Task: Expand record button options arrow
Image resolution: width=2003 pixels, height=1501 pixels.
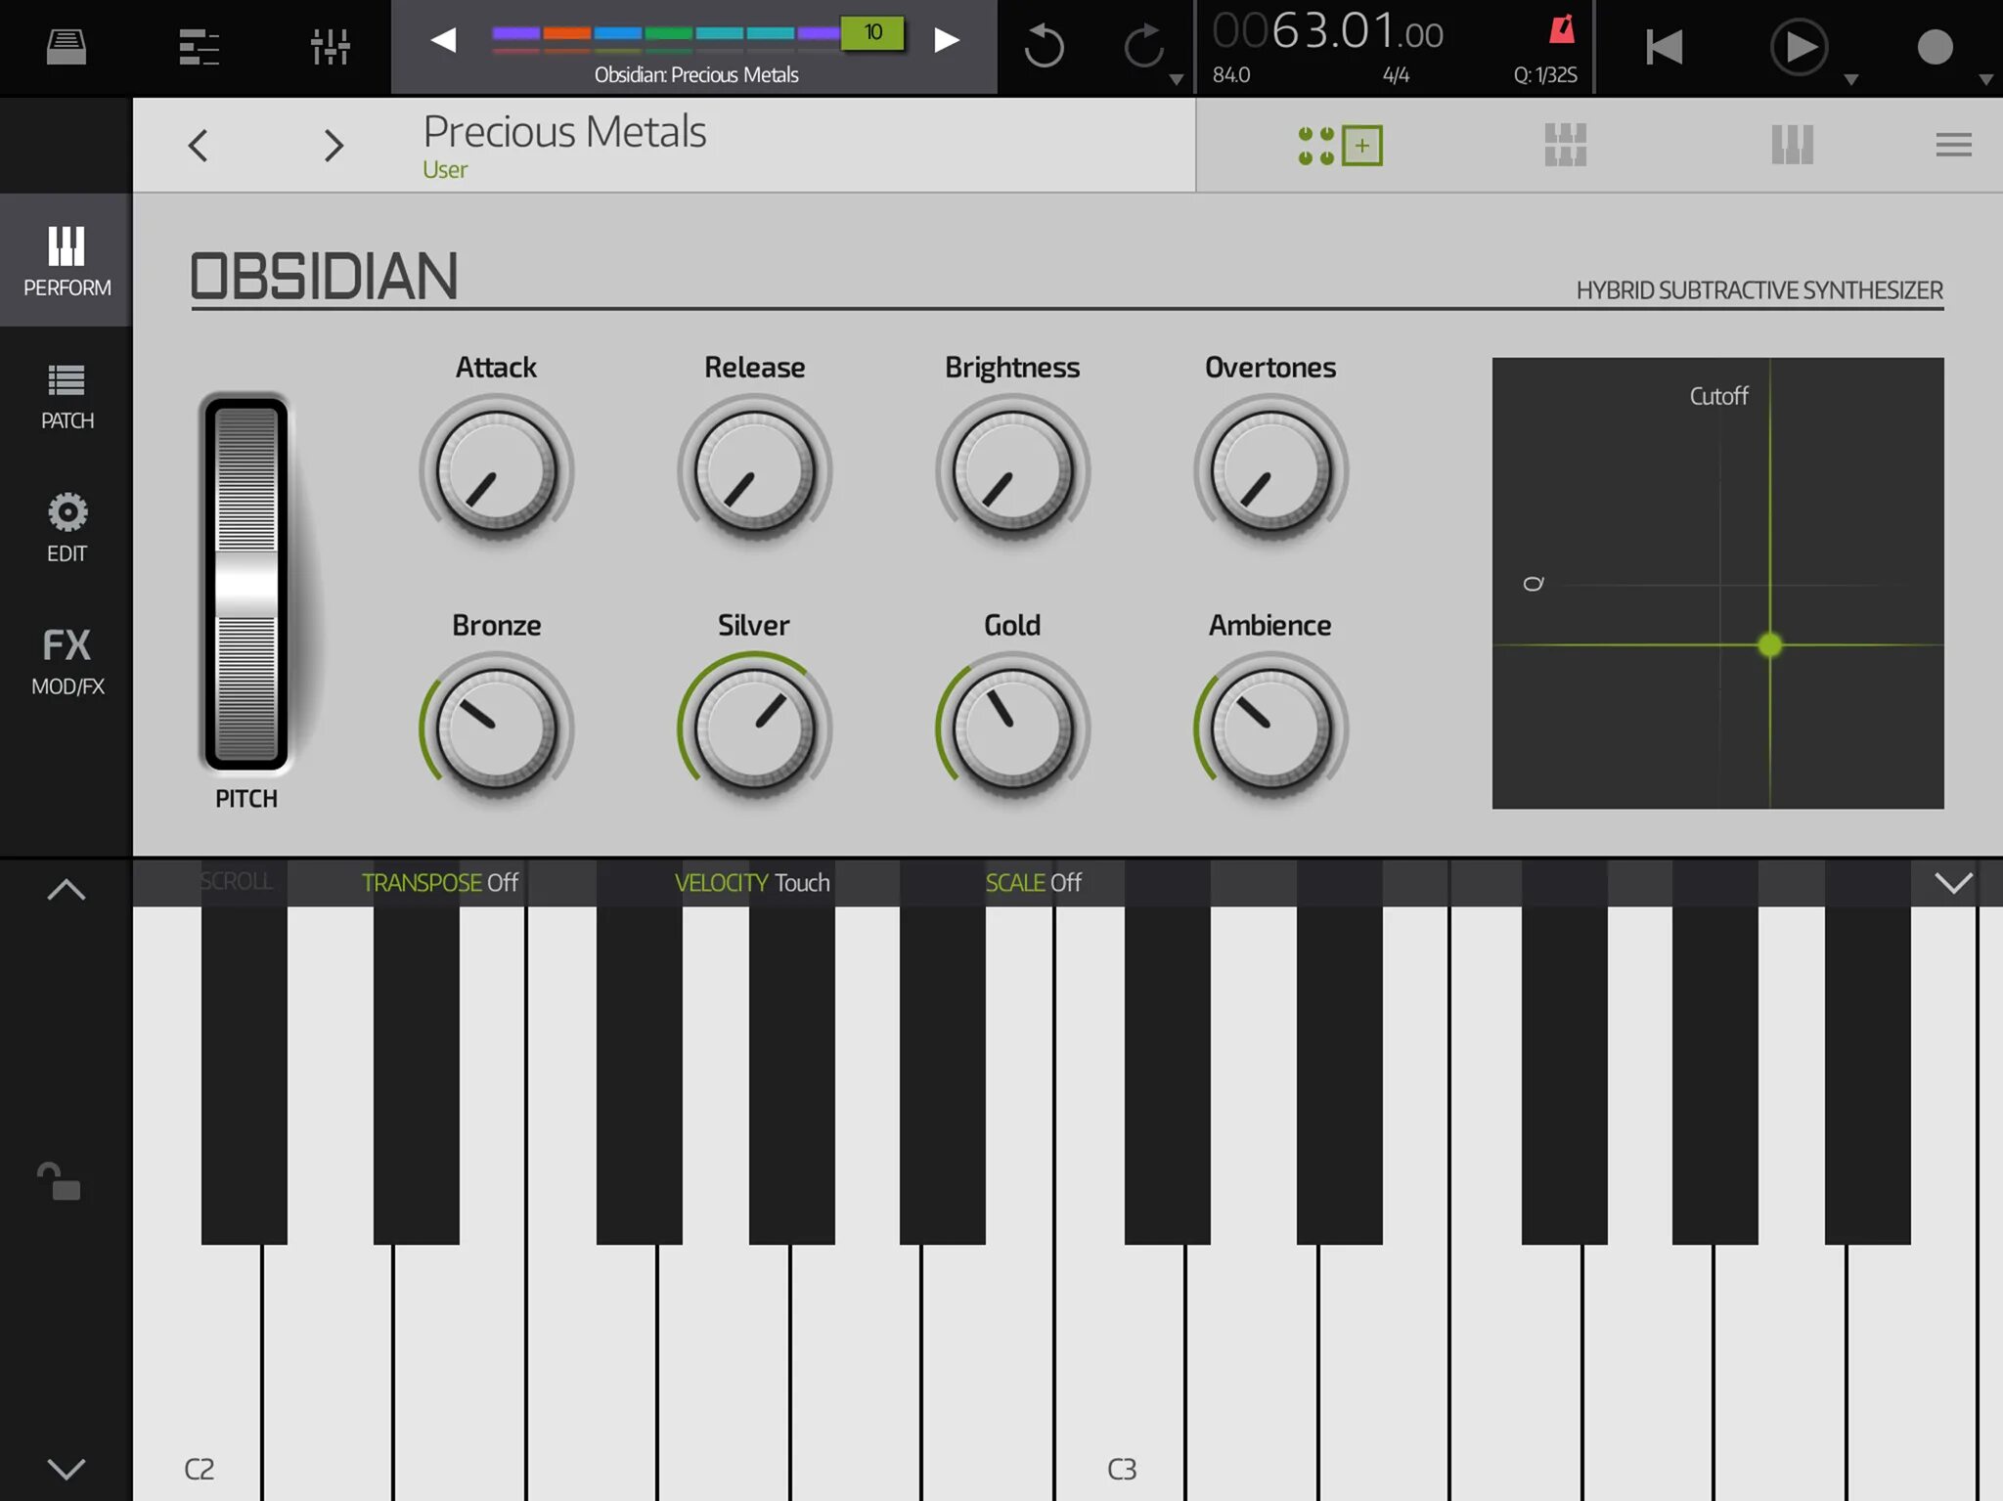Action: [x=1985, y=80]
